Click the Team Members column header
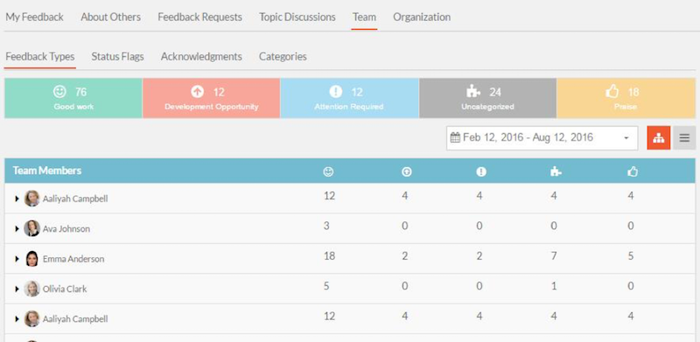Screen dimensions: 700x342 47,171
